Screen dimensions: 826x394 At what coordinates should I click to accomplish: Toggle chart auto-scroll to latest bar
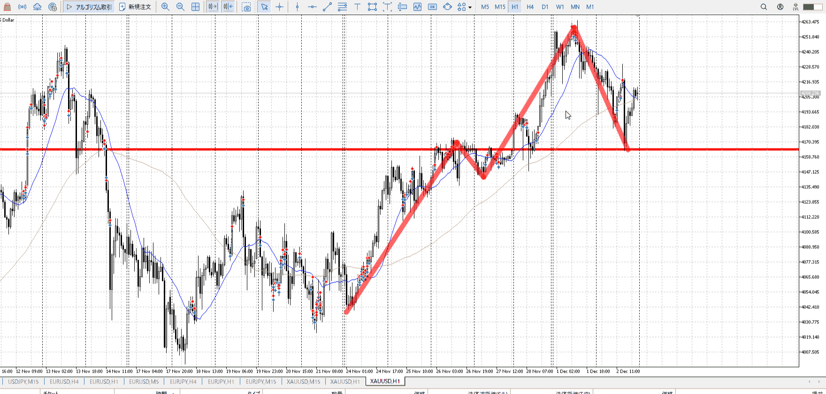(213, 7)
